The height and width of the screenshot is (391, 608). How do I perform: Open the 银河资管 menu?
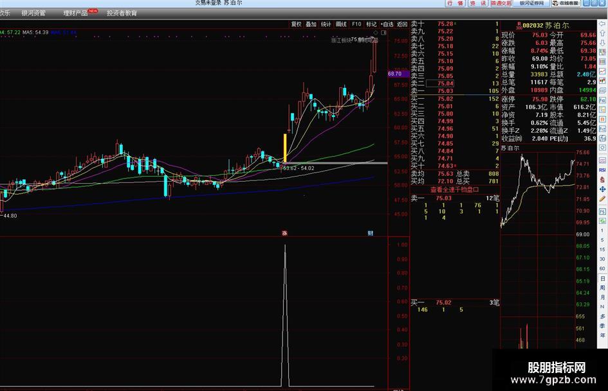(x=33, y=13)
